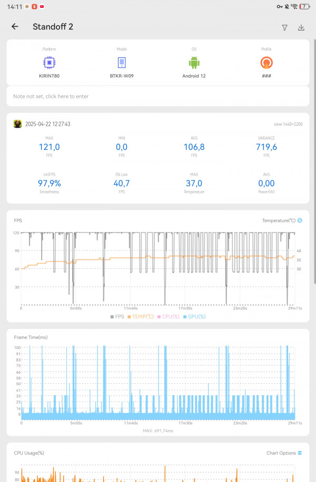This screenshot has height=482, width=316.
Task: Toggle the GPU(%) legend series
Action: (194, 317)
